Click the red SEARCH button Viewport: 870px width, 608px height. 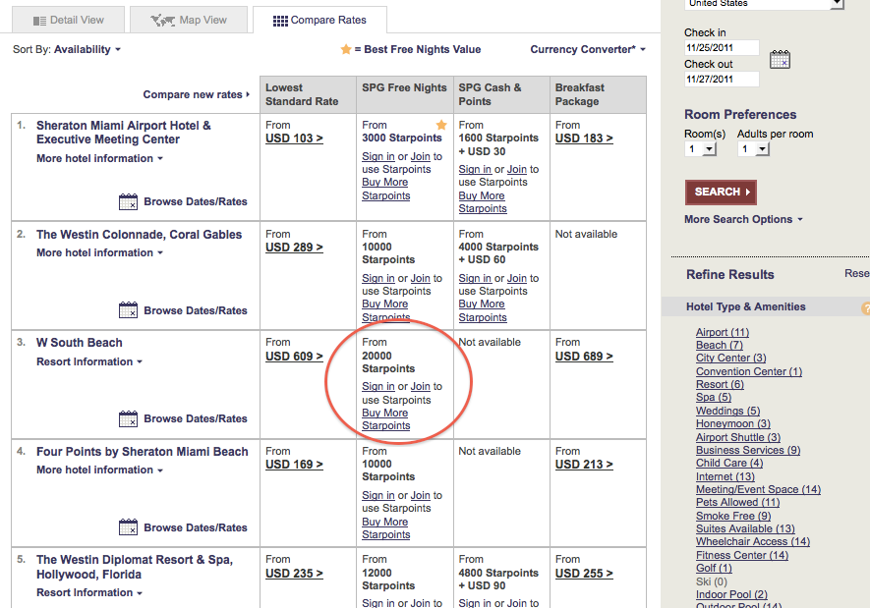click(x=721, y=193)
